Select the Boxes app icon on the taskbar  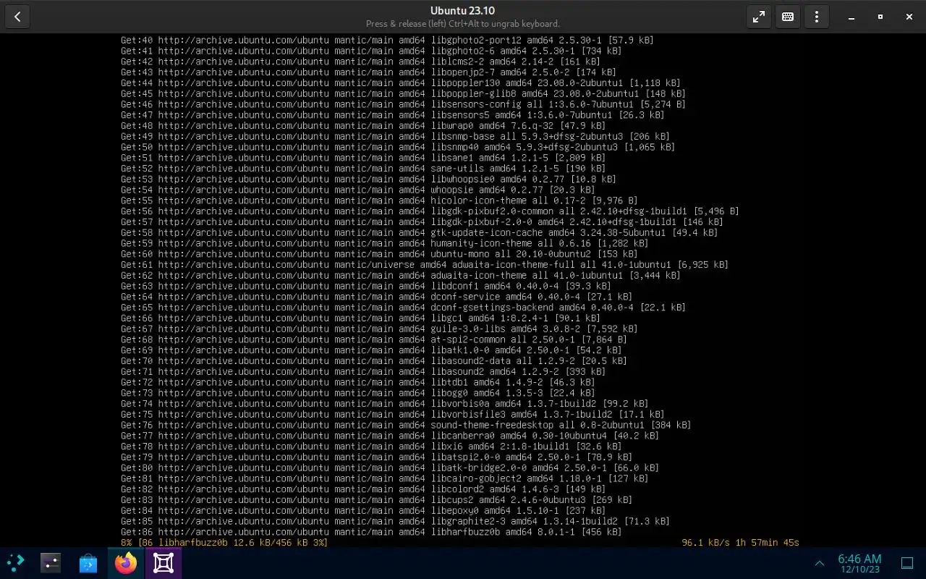click(x=163, y=562)
